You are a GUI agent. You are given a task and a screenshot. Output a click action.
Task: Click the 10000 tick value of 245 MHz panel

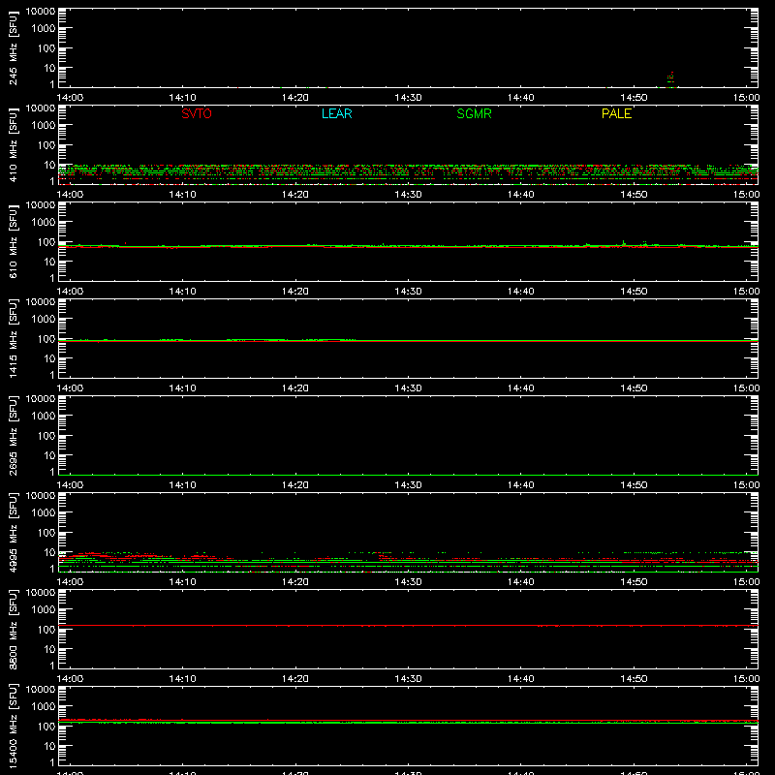point(41,12)
